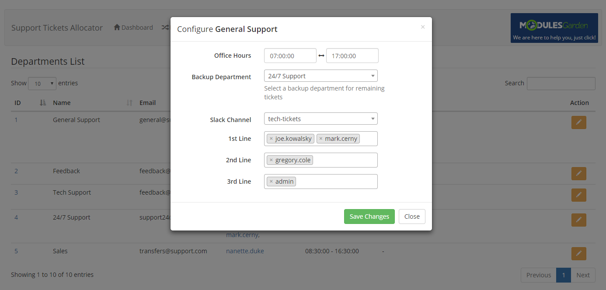
Task: Remove gregory.cole tag from 2nd Line
Action: [271, 160]
